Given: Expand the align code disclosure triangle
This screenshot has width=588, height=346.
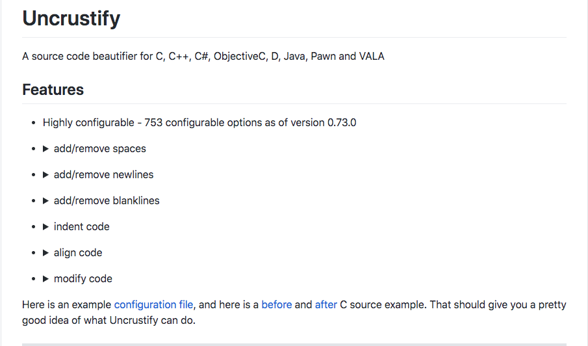Looking at the screenshot, I should click(46, 253).
